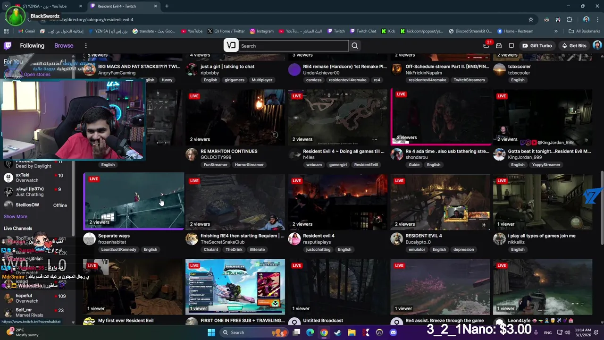Open Following page
The width and height of the screenshot is (604, 340).
pos(32,46)
